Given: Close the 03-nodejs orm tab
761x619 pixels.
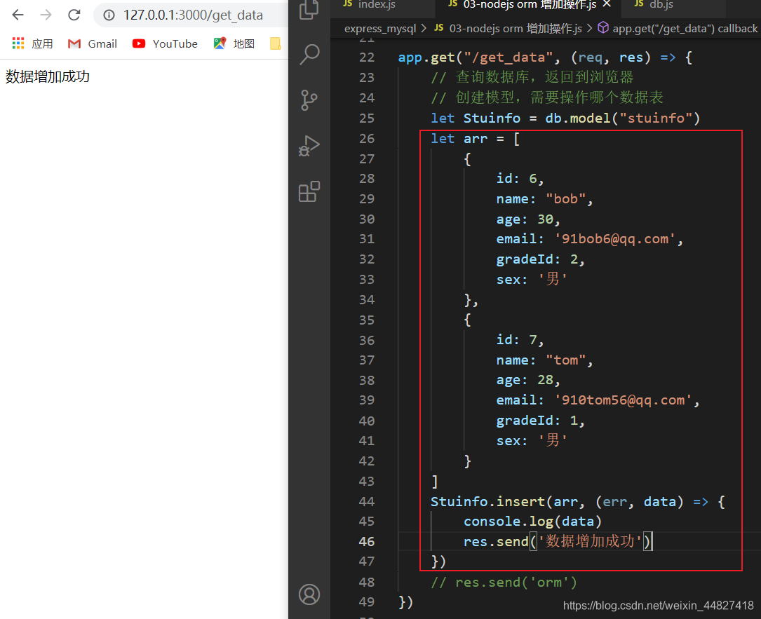Looking at the screenshot, I should point(607,4).
